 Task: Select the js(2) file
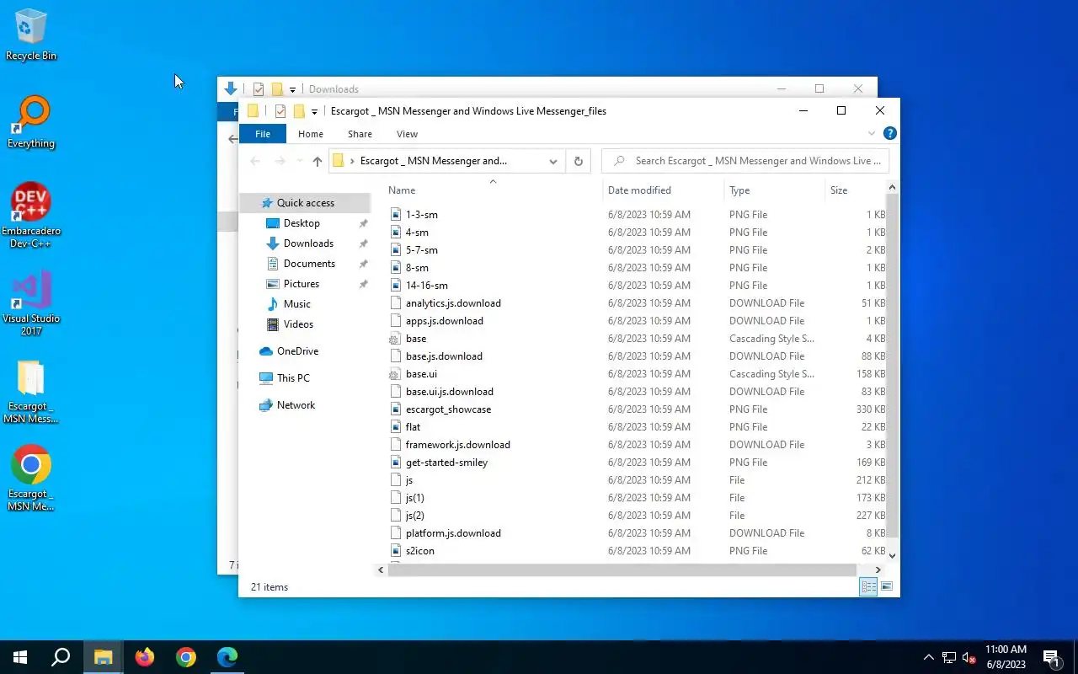414,516
